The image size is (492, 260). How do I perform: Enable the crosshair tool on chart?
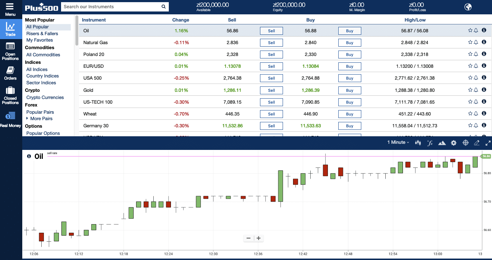(x=465, y=143)
